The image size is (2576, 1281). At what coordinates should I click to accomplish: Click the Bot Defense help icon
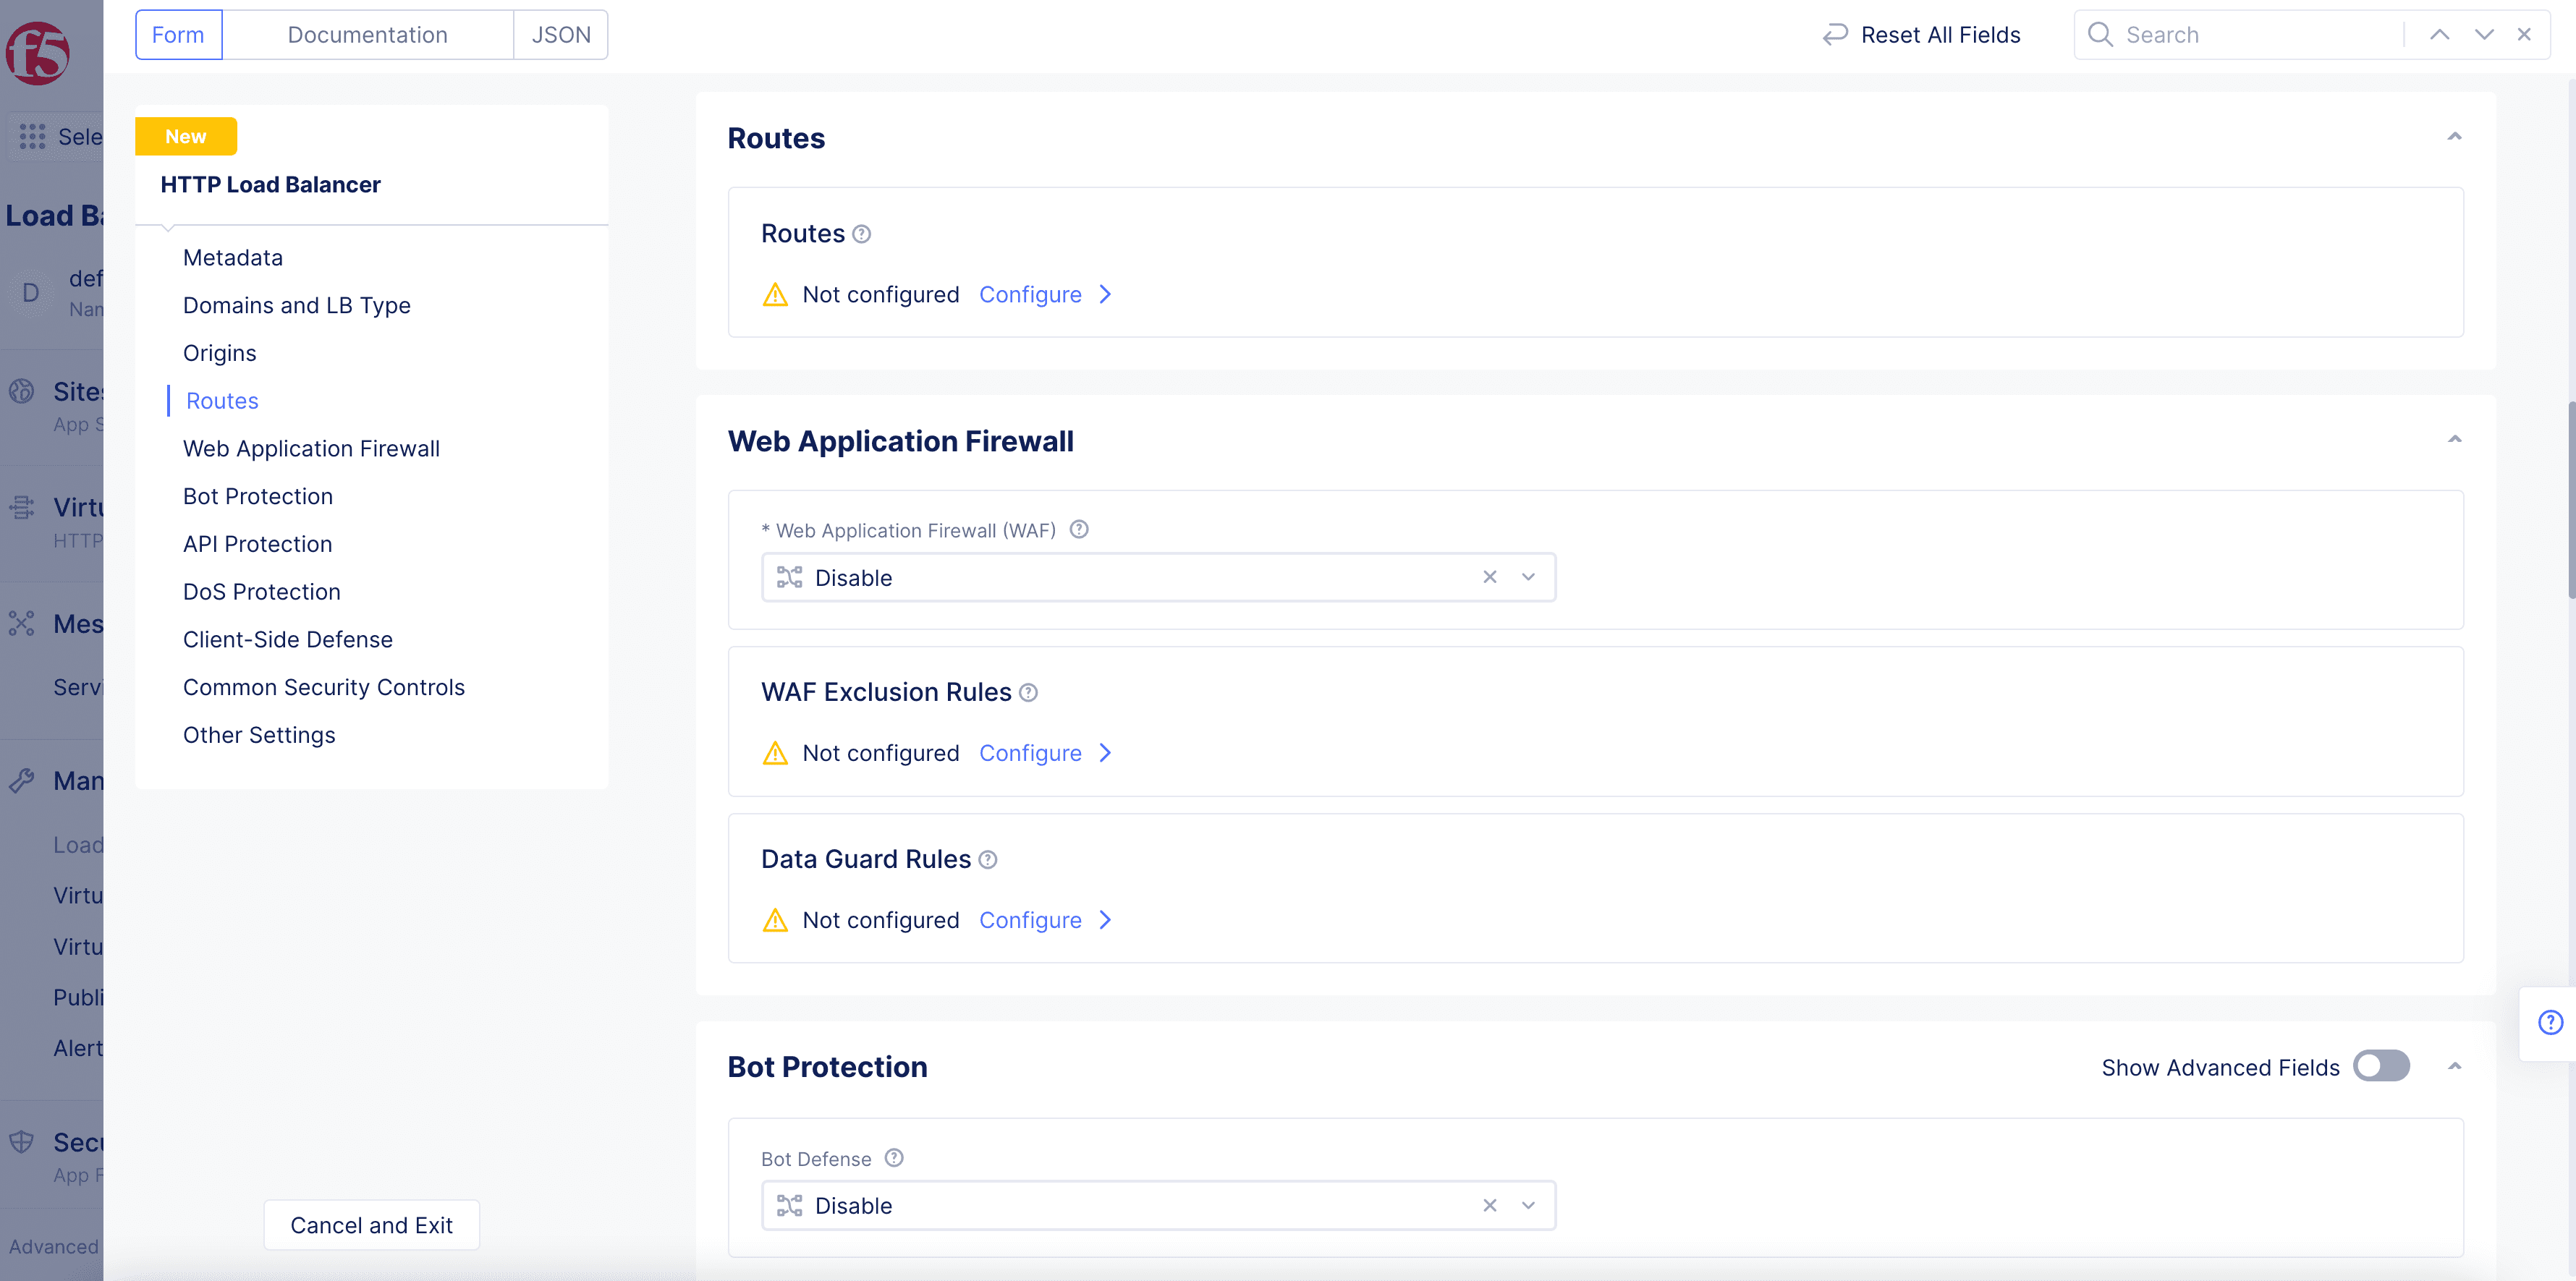pyautogui.click(x=894, y=1157)
